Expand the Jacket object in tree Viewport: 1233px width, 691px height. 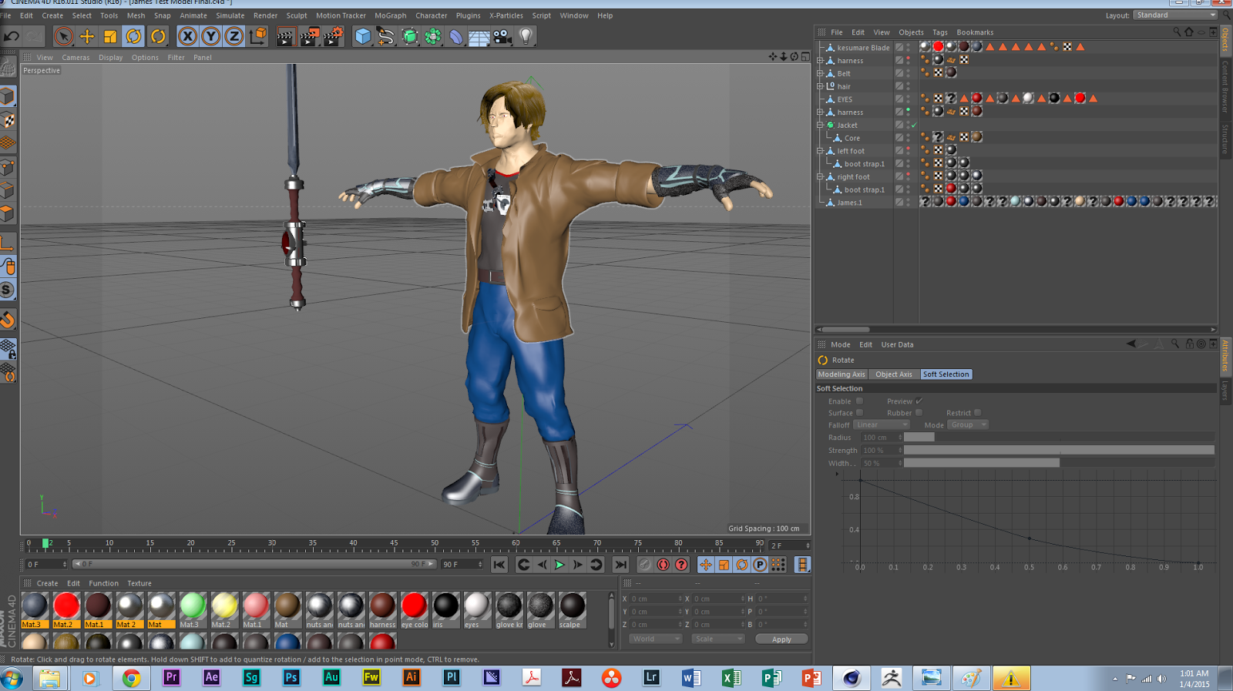pyautogui.click(x=820, y=125)
